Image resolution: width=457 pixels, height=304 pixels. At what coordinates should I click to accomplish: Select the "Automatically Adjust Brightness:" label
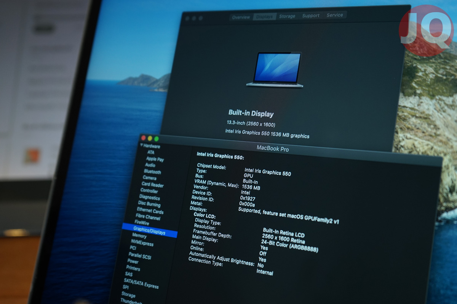click(222, 258)
